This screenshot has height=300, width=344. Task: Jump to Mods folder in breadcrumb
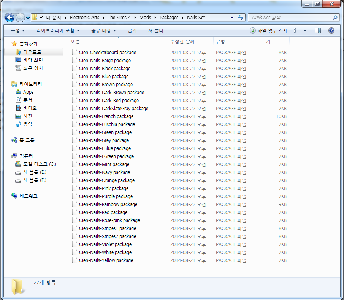(x=145, y=18)
